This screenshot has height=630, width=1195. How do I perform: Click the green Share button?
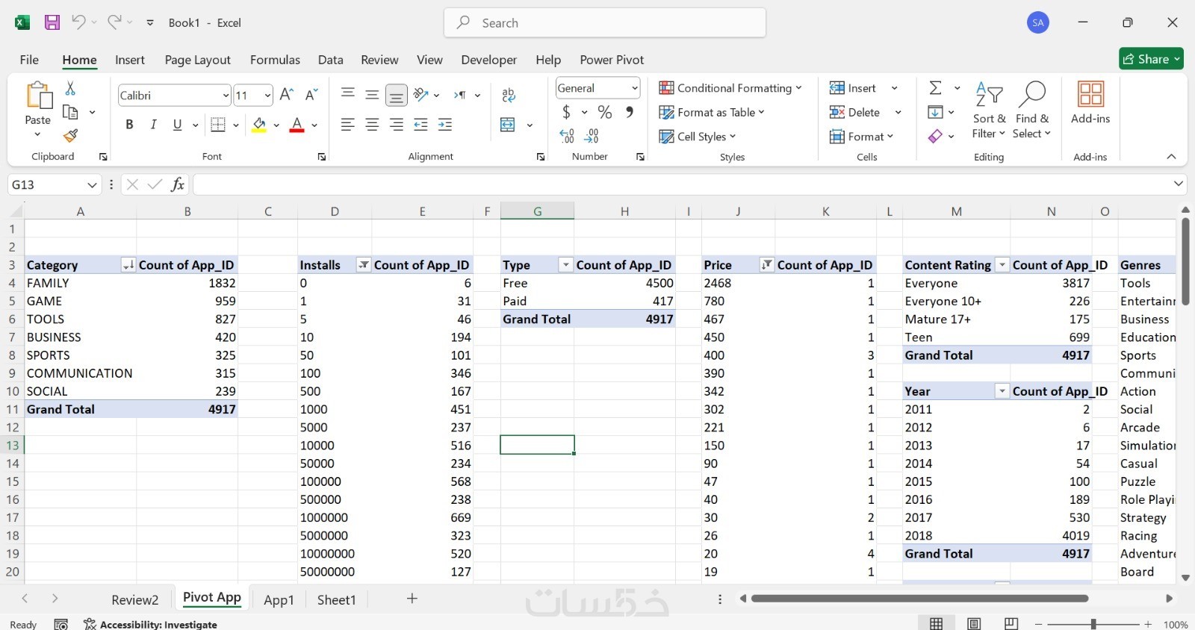1151,59
